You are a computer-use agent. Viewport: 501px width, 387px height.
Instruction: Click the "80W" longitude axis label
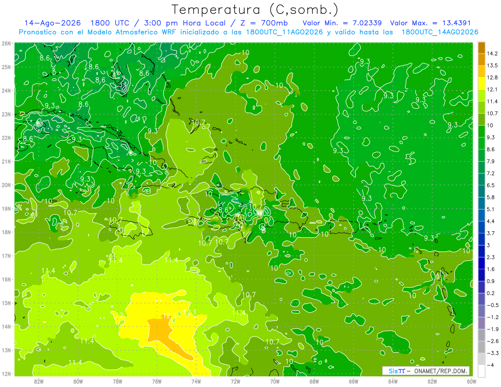click(78, 381)
